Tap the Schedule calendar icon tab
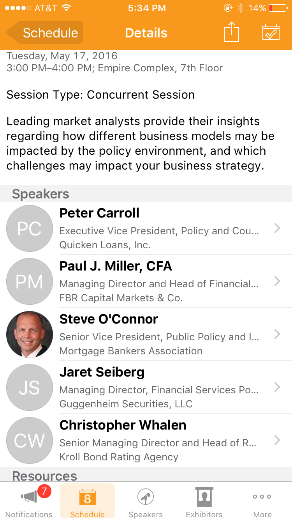The image size is (292, 520). click(87, 502)
